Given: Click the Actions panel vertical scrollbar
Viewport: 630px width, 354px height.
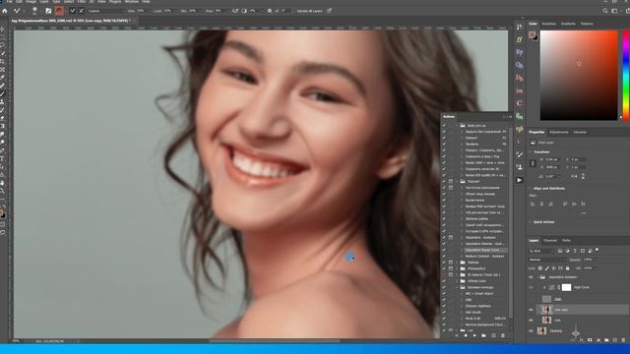Looking at the screenshot, I should [510, 223].
